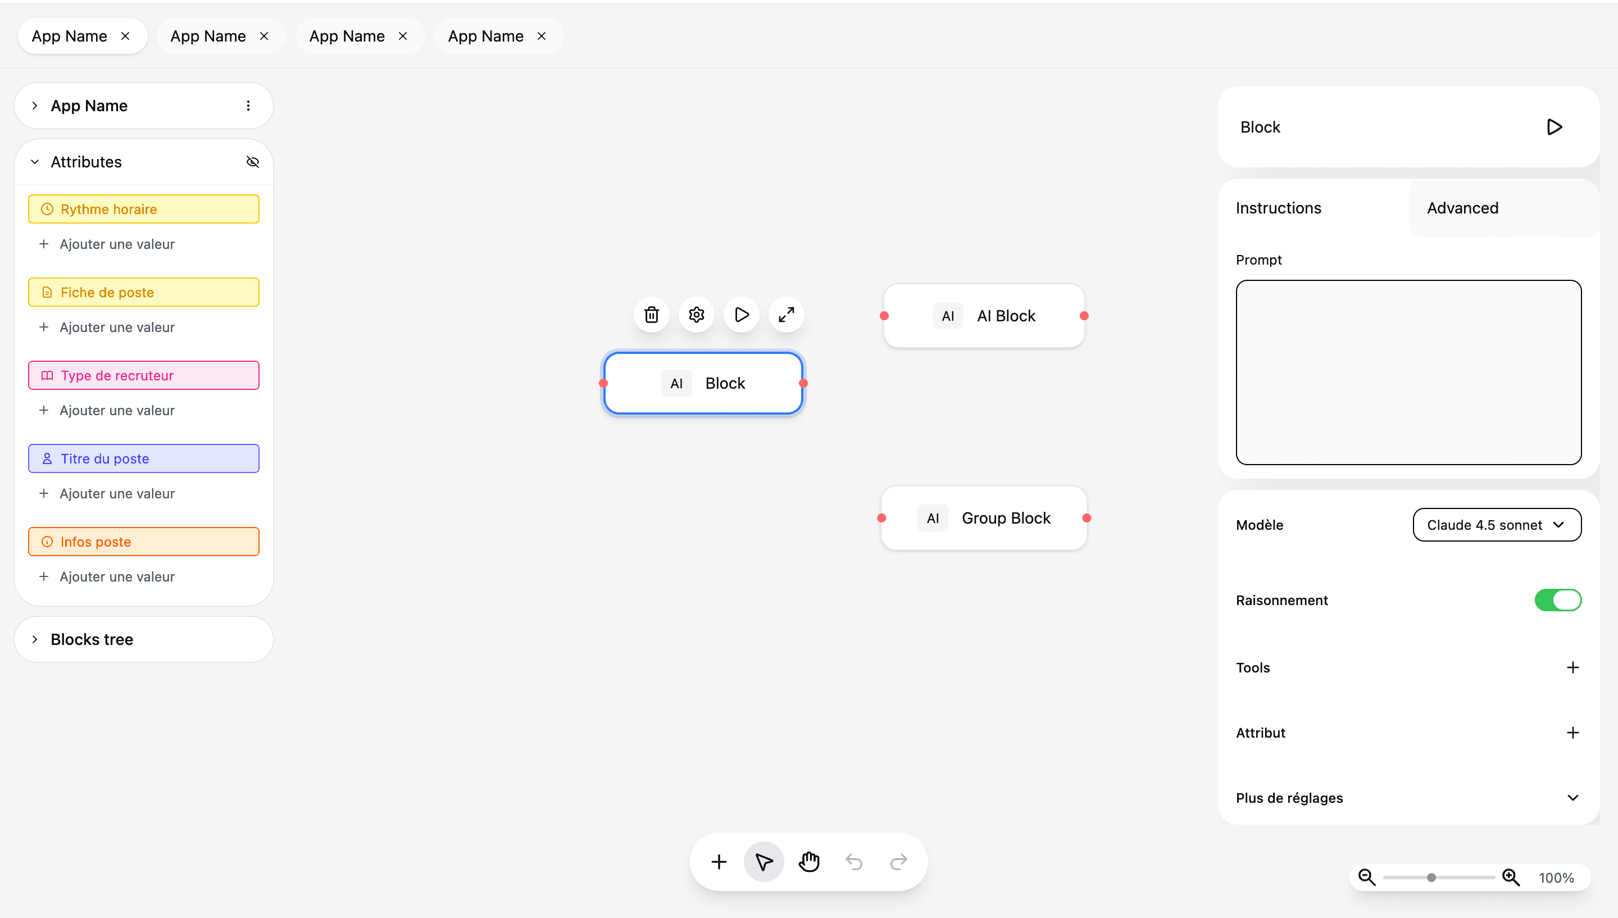Close the second App Name tab
The image size is (1618, 918).
pos(264,36)
